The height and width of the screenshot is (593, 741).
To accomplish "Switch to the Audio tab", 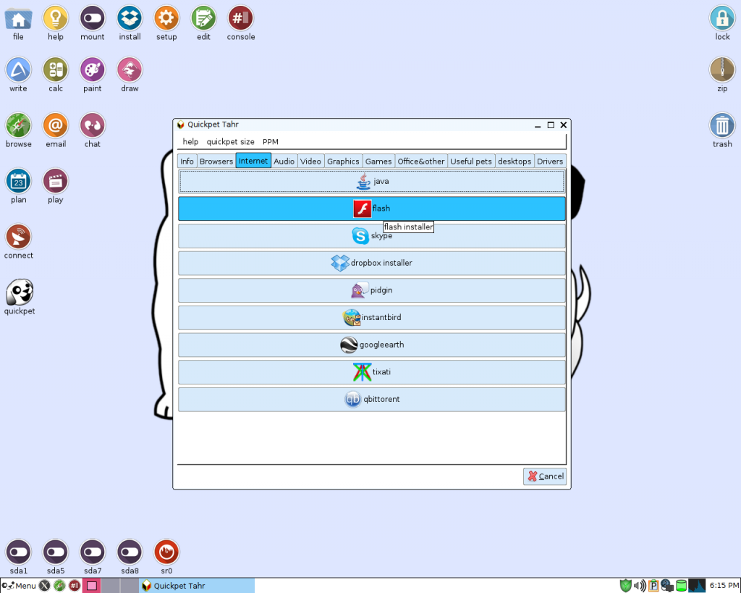I will tap(284, 161).
